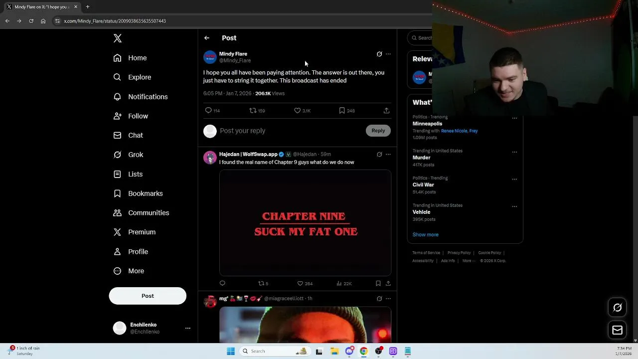Click Grok icon on mg's reply
This screenshot has width=638, height=359.
click(379, 299)
